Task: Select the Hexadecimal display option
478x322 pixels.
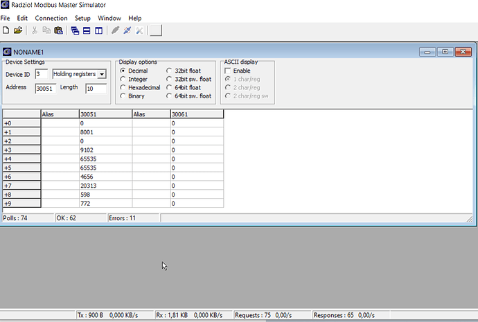Action: [x=123, y=88]
